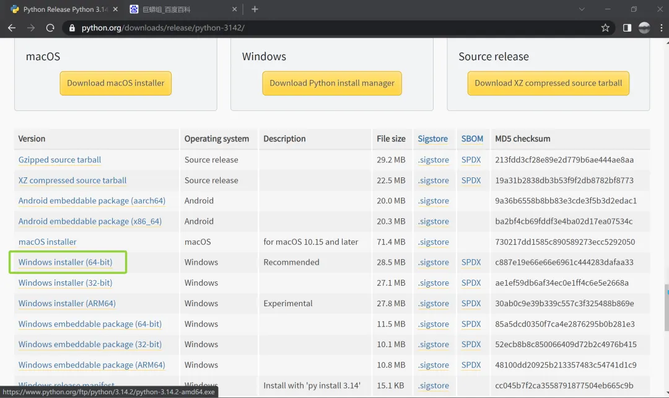Click the site security lock icon
The height and width of the screenshot is (398, 669).
[x=72, y=28]
